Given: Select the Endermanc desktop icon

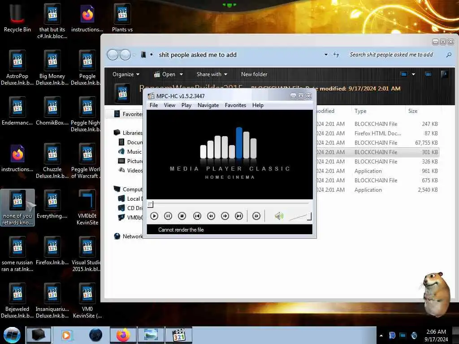Looking at the screenshot, I should (17, 111).
